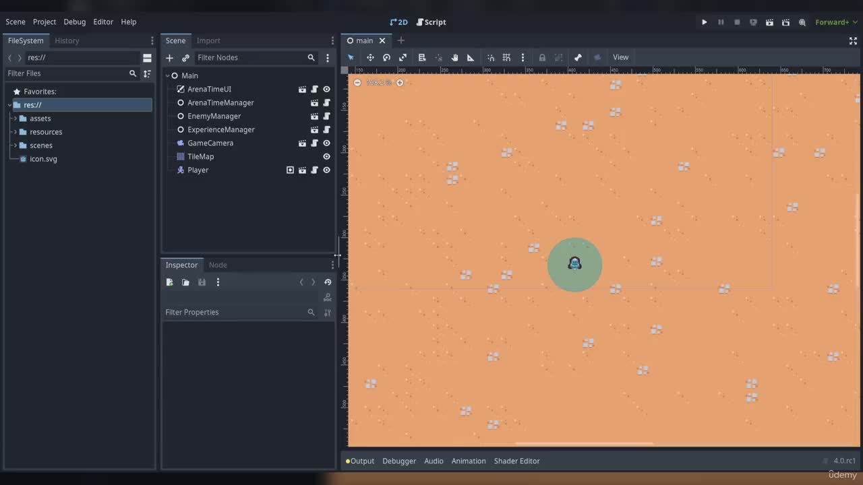Click the Remote Debug icon
Image resolution: width=863 pixels, height=485 pixels.
pos(753,22)
